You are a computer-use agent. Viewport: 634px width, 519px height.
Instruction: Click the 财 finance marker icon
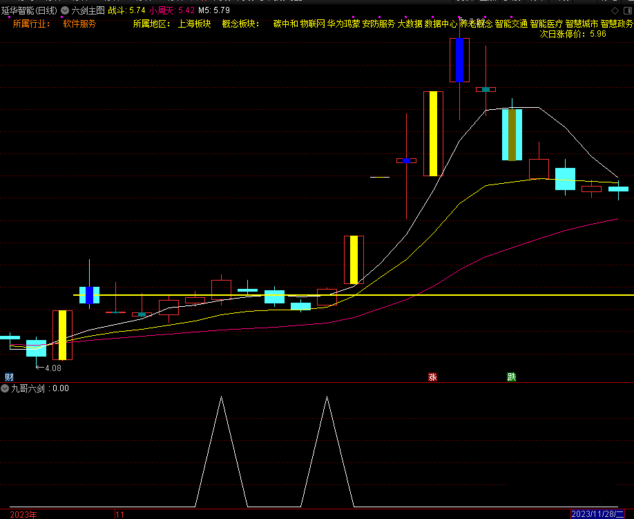pyautogui.click(x=9, y=377)
